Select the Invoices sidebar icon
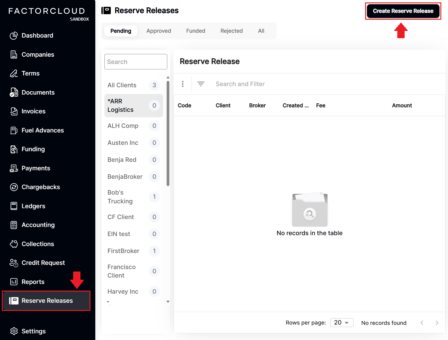 pyautogui.click(x=14, y=111)
